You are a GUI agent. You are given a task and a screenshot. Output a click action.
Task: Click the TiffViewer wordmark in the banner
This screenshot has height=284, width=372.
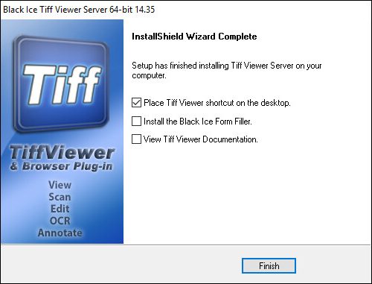[62, 152]
